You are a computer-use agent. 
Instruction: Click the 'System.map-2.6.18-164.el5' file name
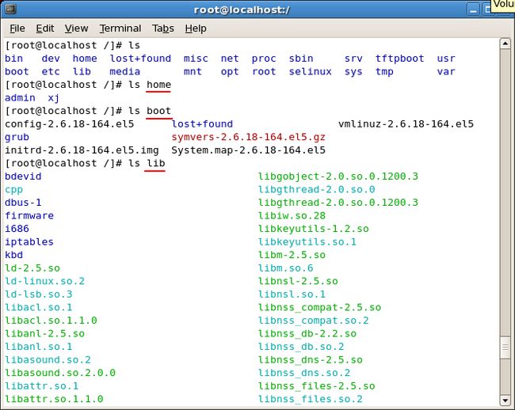click(x=248, y=151)
